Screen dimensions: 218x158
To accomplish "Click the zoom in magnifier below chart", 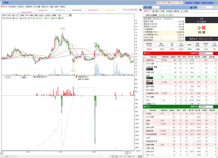I will [x=116, y=157].
